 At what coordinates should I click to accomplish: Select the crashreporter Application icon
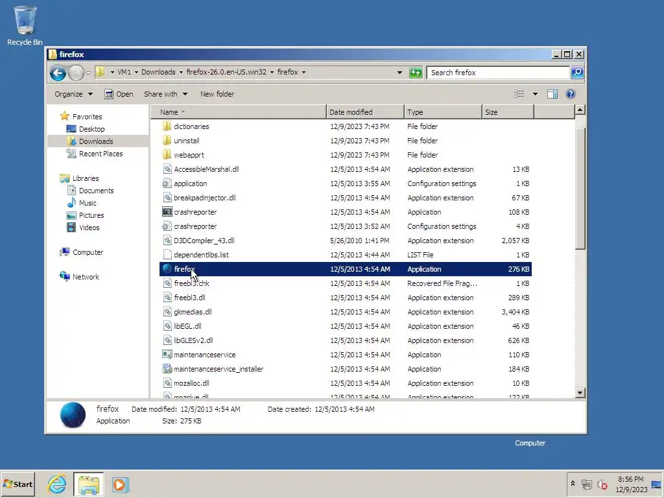[167, 212]
